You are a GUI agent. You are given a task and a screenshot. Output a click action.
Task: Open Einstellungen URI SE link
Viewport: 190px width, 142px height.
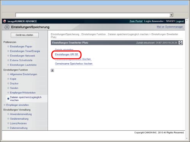coord(66,55)
